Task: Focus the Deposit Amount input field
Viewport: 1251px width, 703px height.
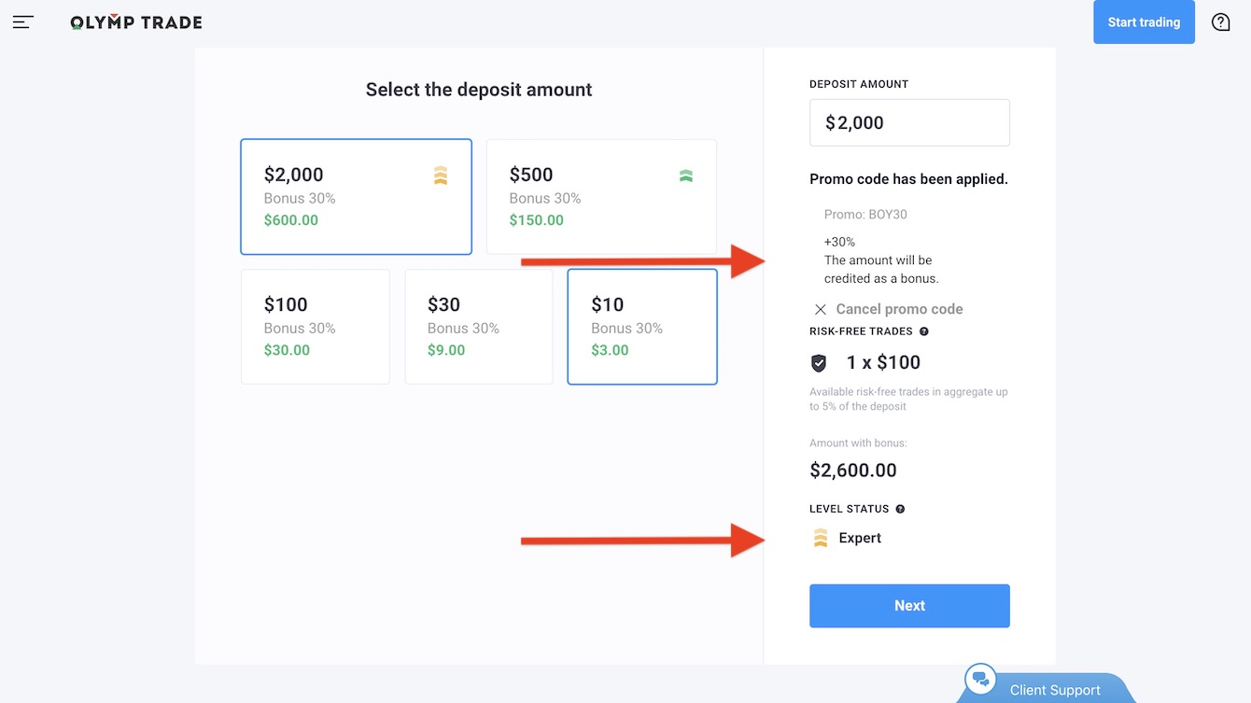Action: click(x=909, y=122)
